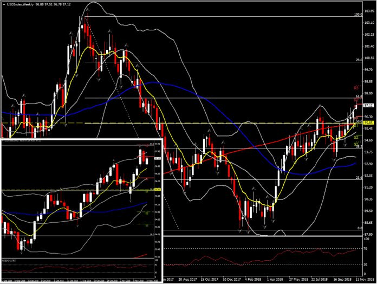Select the R2 pivot resistance label
Screen dimensions: 377x284
click(356, 100)
